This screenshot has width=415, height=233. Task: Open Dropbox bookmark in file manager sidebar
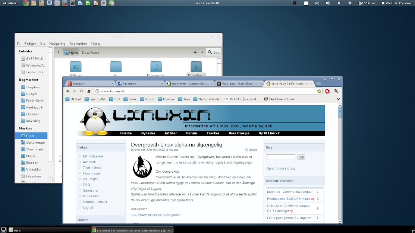pyautogui.click(x=31, y=87)
